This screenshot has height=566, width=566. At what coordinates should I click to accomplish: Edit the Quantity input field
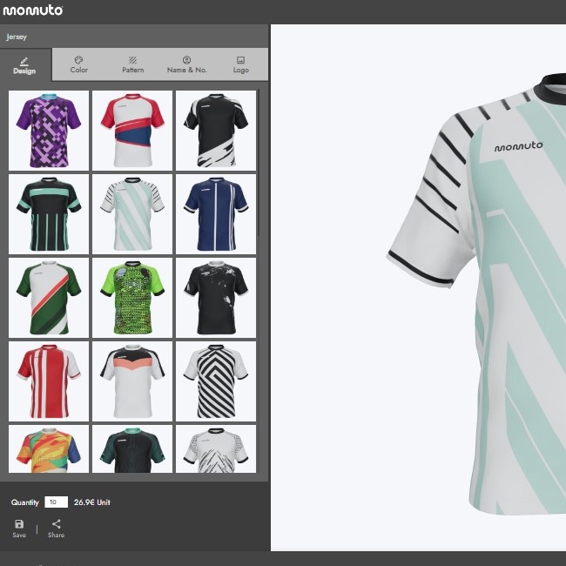click(56, 502)
